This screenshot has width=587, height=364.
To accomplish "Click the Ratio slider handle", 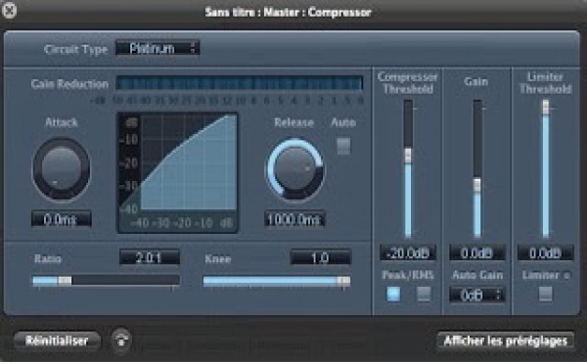I will click(65, 281).
